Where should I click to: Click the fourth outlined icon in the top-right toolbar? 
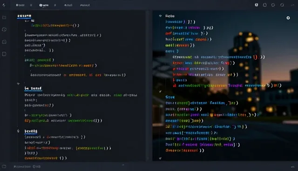pos(282,5)
